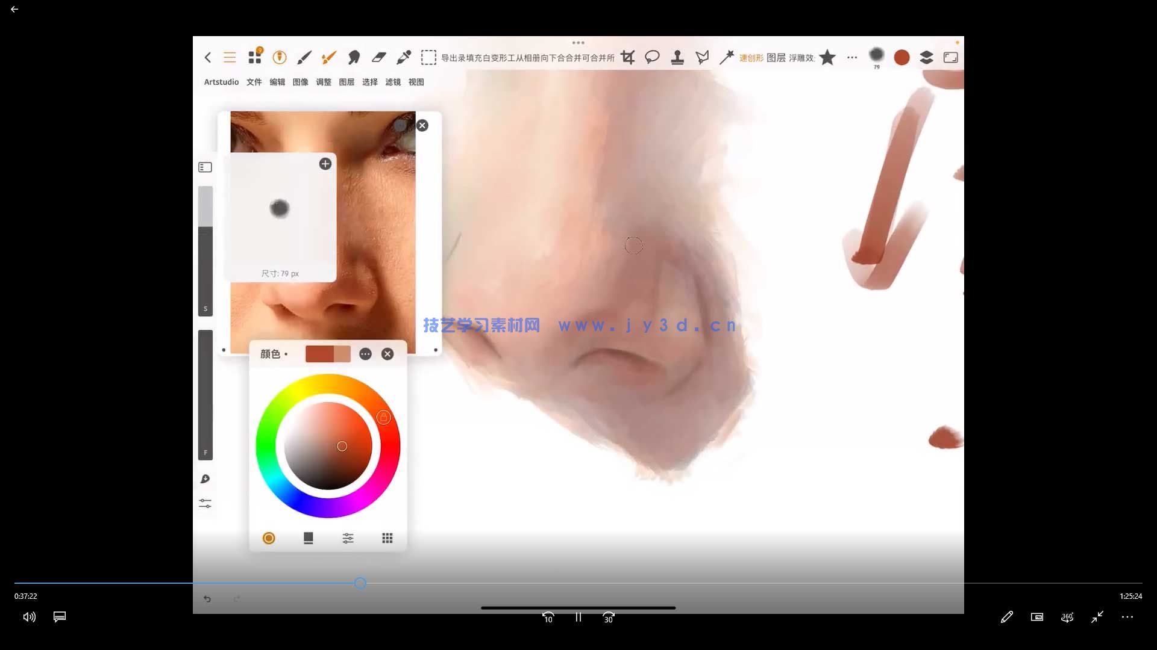The width and height of the screenshot is (1157, 650).
Task: Open color panel more options button
Action: tap(365, 354)
